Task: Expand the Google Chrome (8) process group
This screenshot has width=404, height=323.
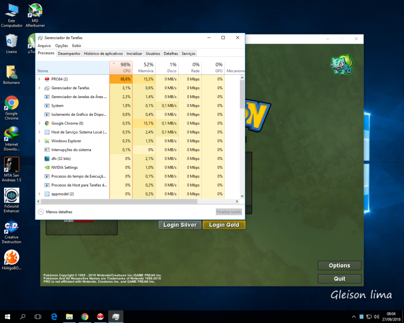Action: click(39, 124)
